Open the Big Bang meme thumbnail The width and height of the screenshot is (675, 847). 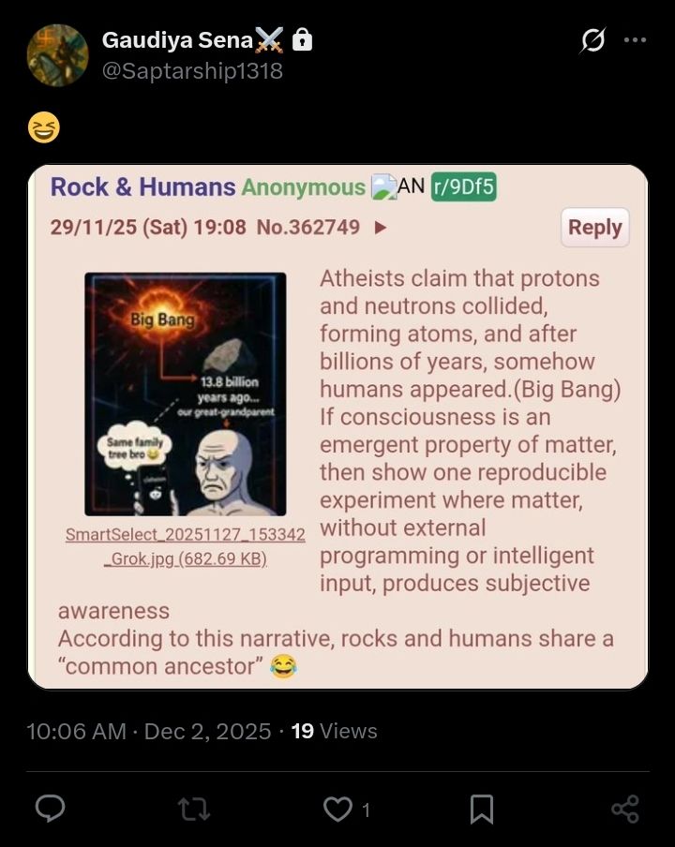pyautogui.click(x=186, y=394)
